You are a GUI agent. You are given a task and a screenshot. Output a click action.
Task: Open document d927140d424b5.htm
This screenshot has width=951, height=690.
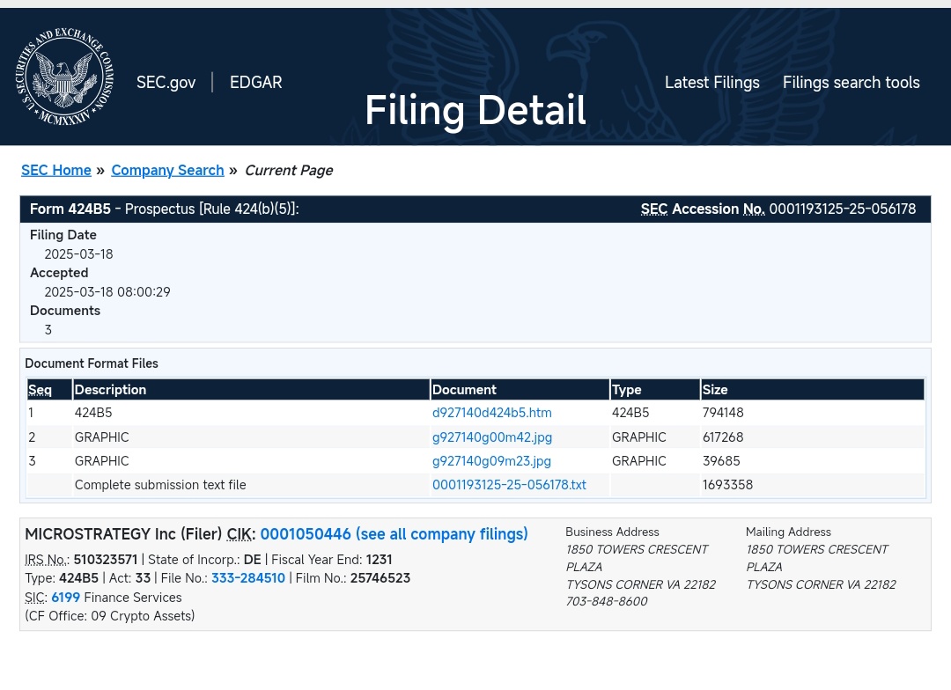pos(492,413)
